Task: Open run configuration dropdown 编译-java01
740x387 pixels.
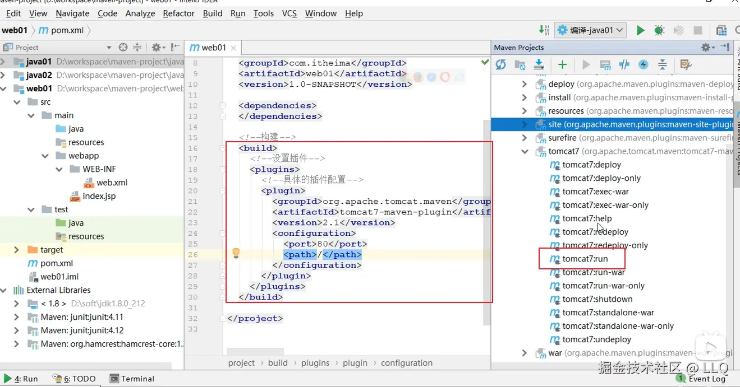Action: pos(590,30)
